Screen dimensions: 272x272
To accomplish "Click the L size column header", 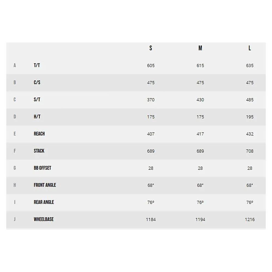I will point(250,48).
